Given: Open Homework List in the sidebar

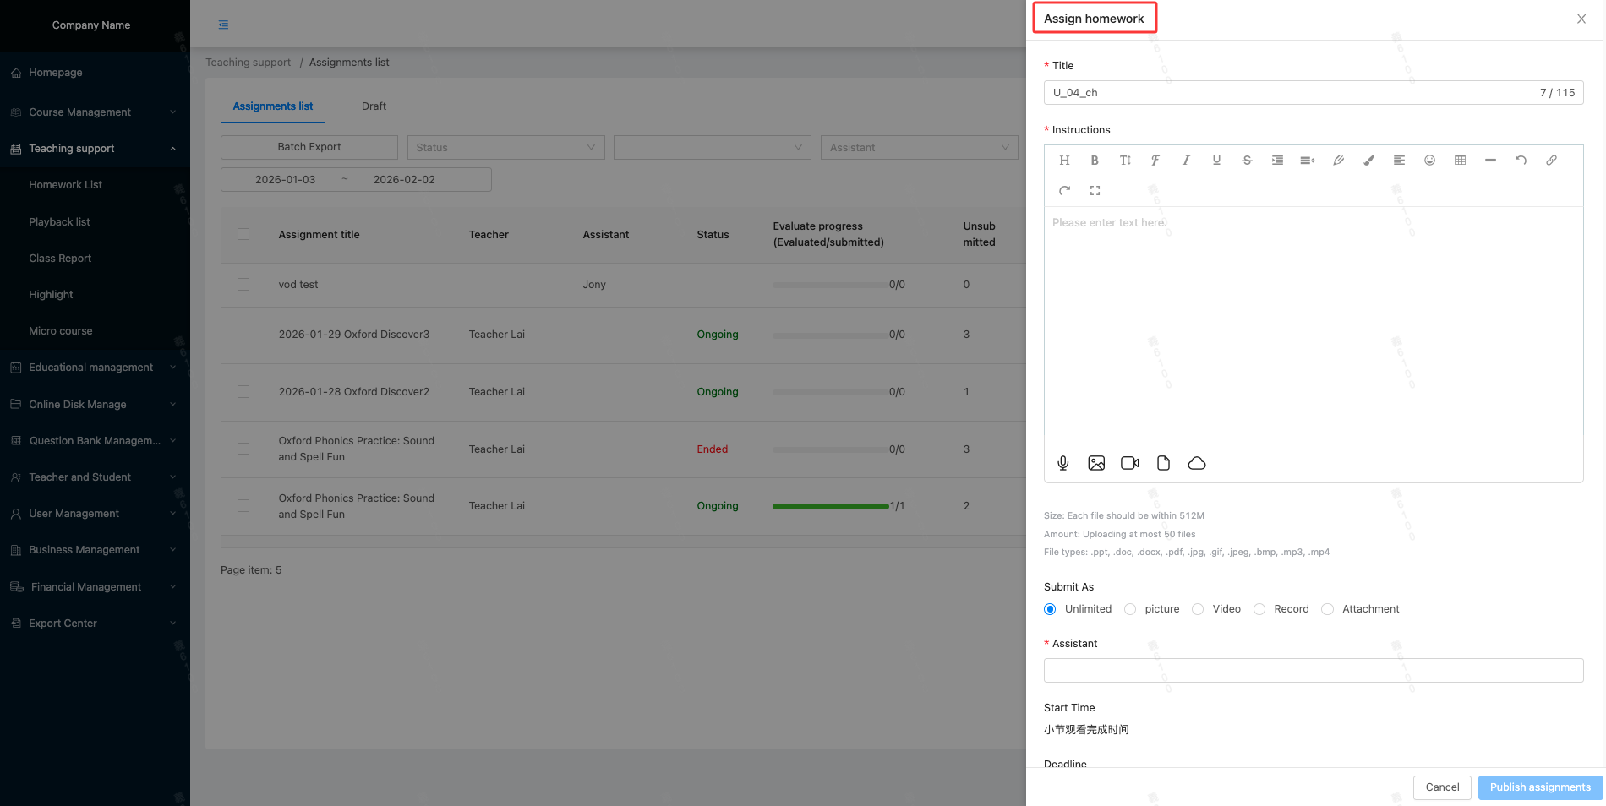Looking at the screenshot, I should (x=65, y=185).
